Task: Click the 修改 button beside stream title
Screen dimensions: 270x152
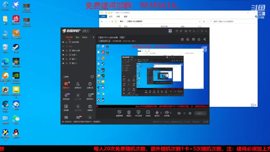Action: (122, 37)
